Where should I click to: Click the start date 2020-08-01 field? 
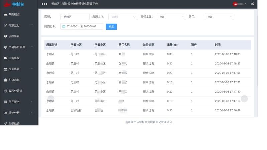tap(72, 26)
